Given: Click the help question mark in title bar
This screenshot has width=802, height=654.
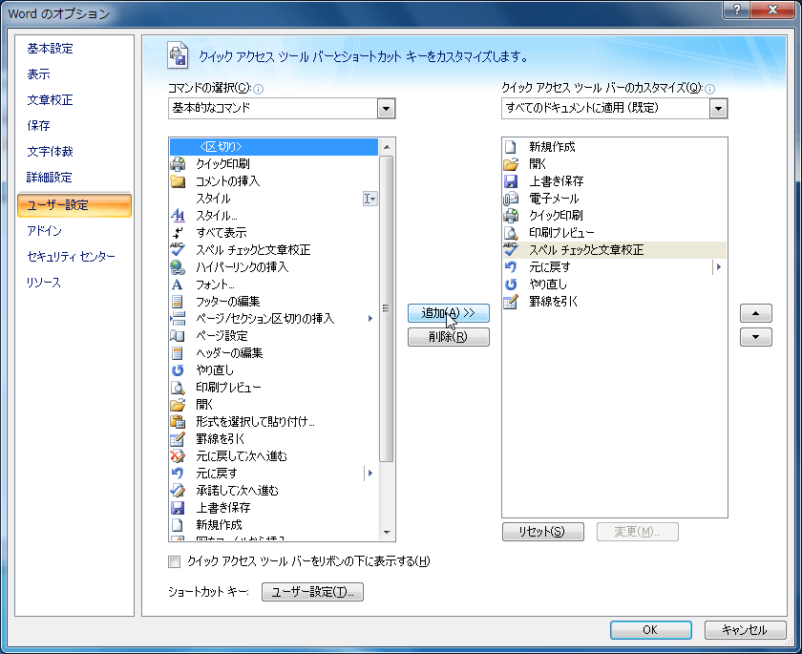Looking at the screenshot, I should [x=737, y=10].
